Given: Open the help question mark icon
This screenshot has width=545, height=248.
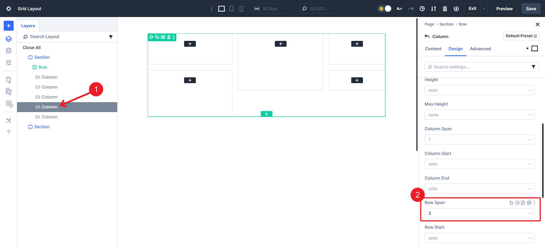Looking at the screenshot, I should [9, 132].
